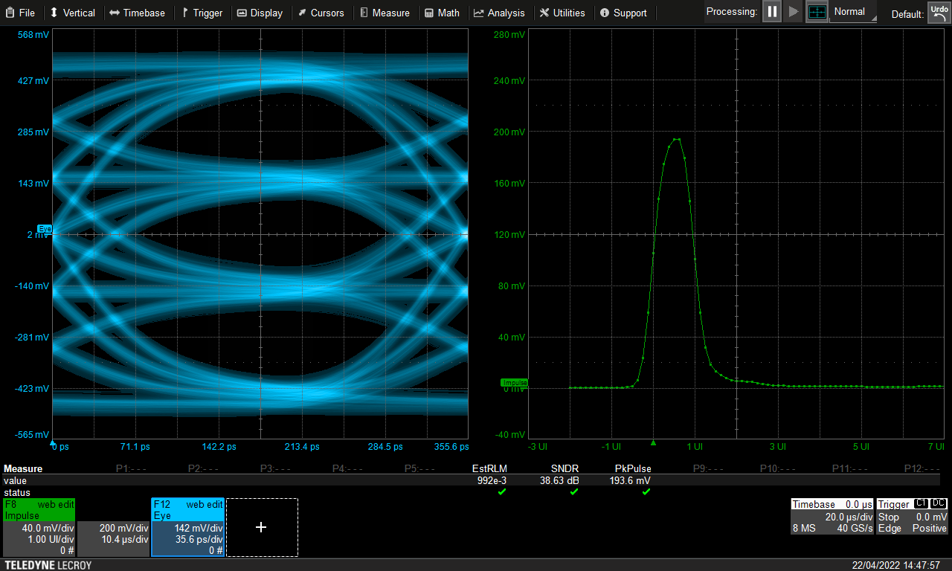This screenshot has height=571, width=952.
Task: Open the Timebase descriptor box
Action: 831,517
